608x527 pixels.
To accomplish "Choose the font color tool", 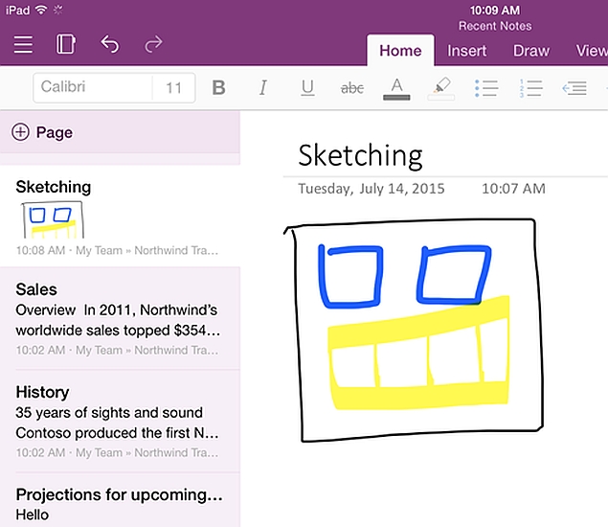I will point(396,89).
